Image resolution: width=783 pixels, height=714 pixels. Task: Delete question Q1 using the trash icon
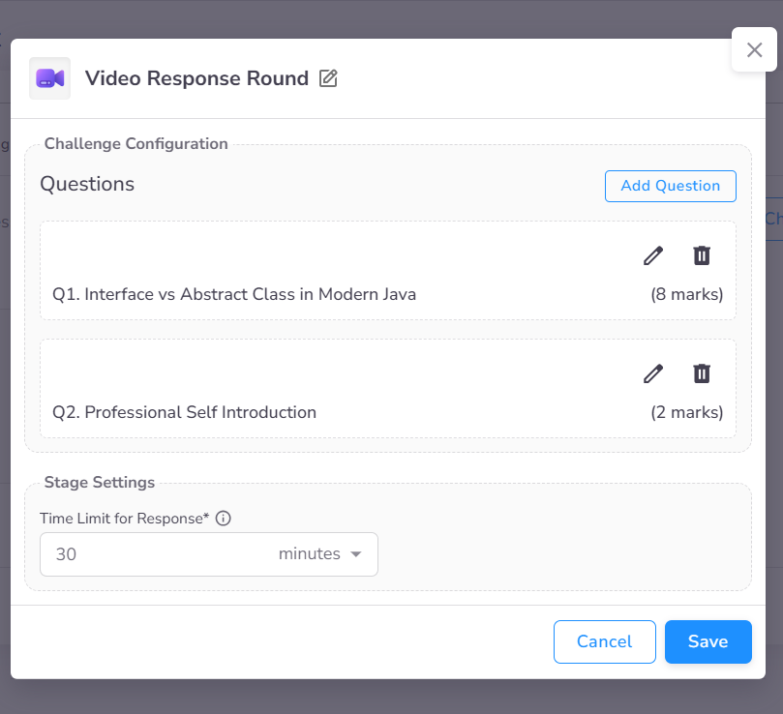pyautogui.click(x=701, y=255)
